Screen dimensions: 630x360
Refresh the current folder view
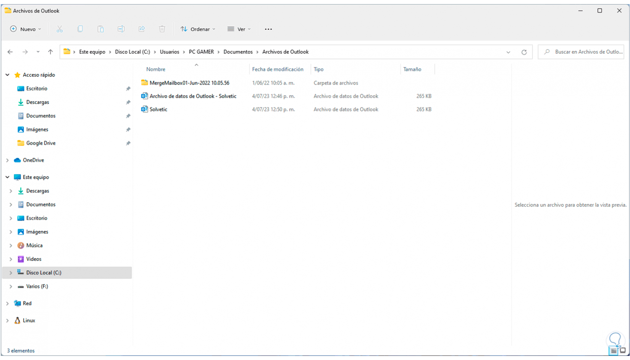[x=524, y=52]
